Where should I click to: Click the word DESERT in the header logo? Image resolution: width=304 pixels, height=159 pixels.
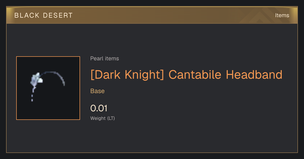[58, 15]
